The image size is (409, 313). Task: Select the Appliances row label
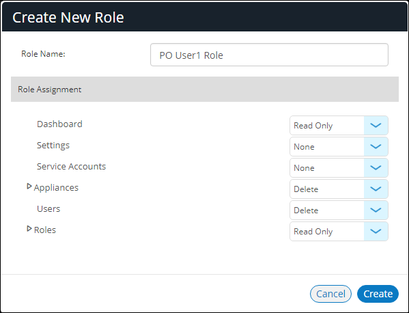56,188
